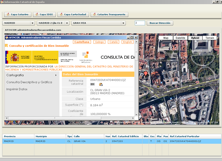The image size is (222, 161).
Task: Click the AFINCOR popup's horizontal scroll-right arrow
Action: [133, 118]
